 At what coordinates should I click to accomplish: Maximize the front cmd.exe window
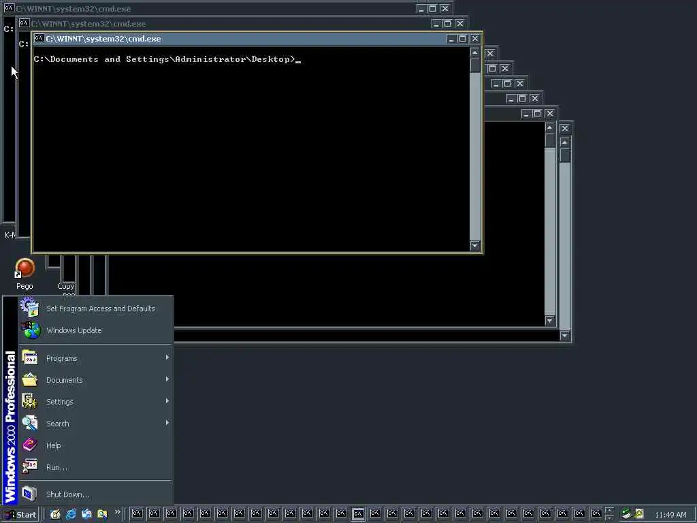click(462, 39)
